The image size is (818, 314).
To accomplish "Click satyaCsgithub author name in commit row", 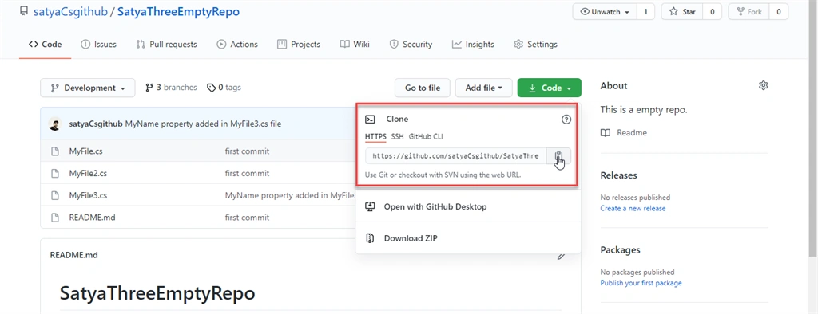I will tap(96, 124).
